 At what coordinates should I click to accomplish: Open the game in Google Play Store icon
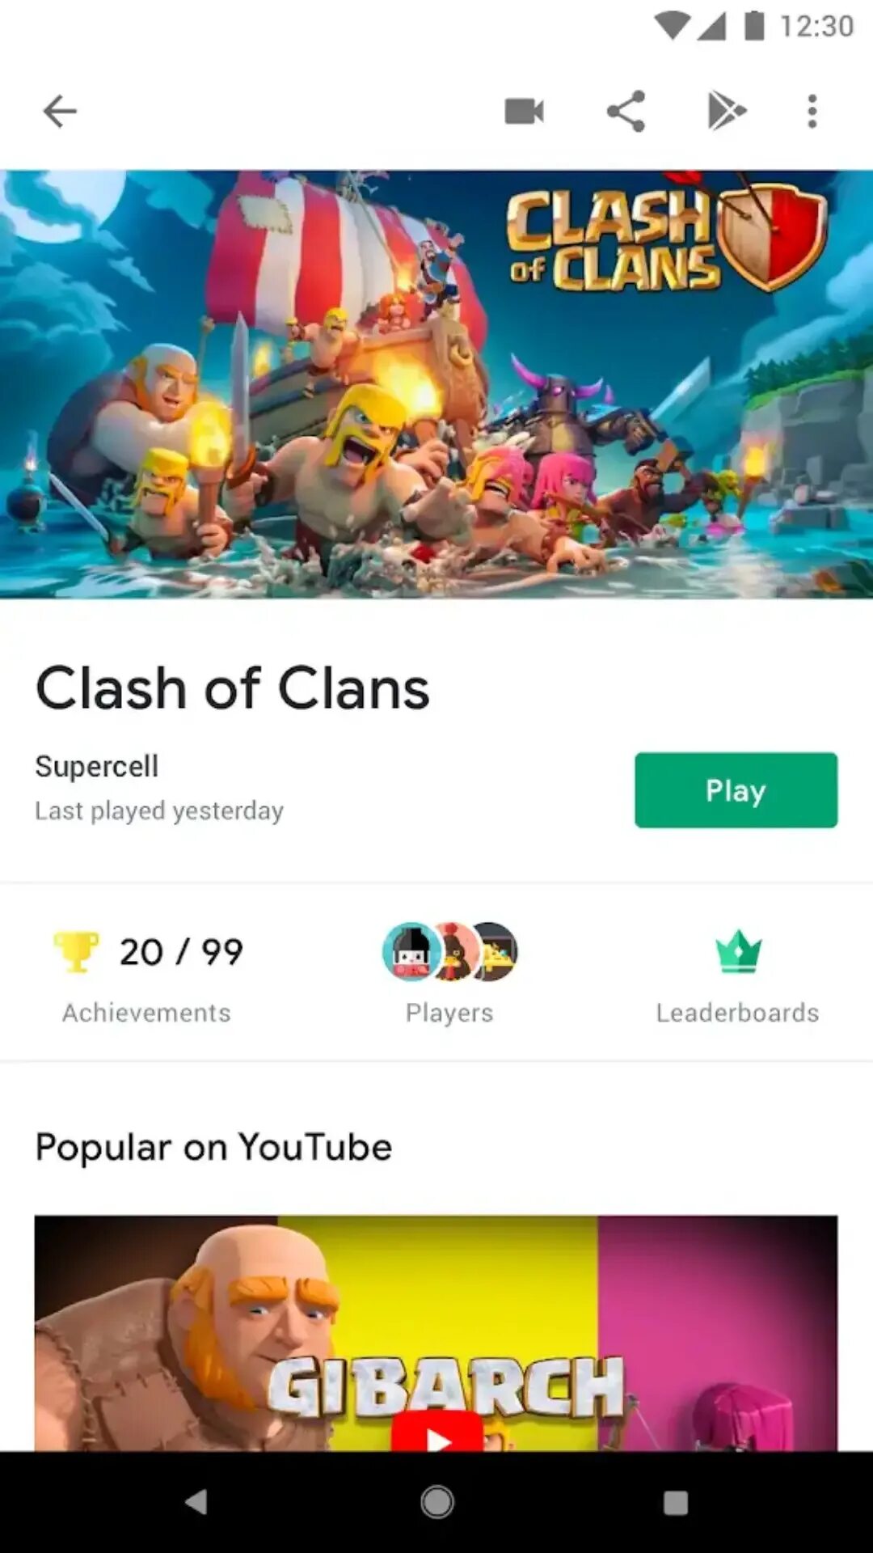click(726, 112)
